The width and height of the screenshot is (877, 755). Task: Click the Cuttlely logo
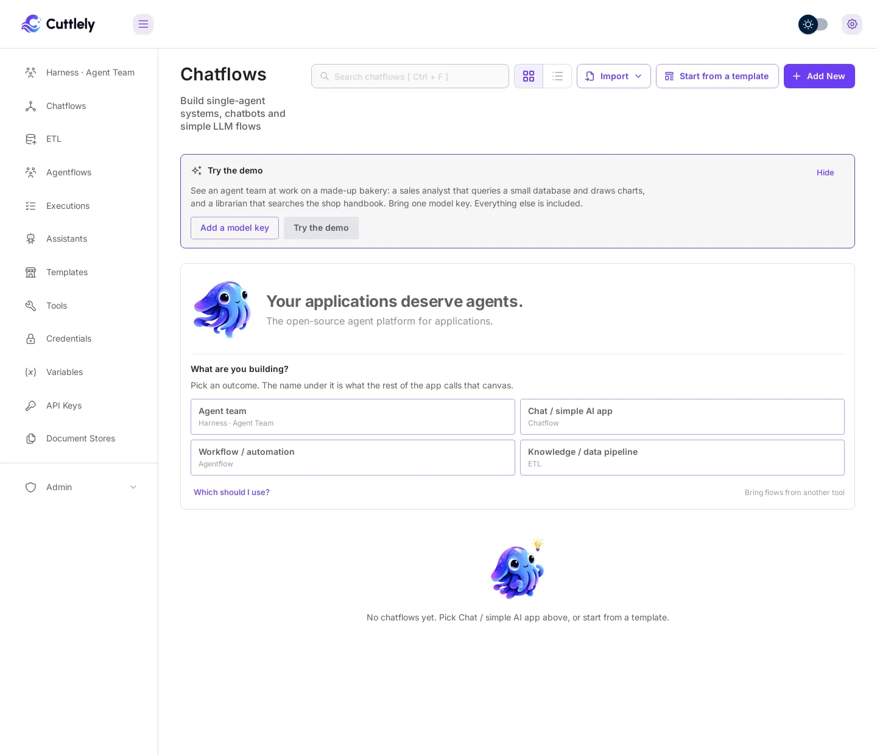[58, 24]
